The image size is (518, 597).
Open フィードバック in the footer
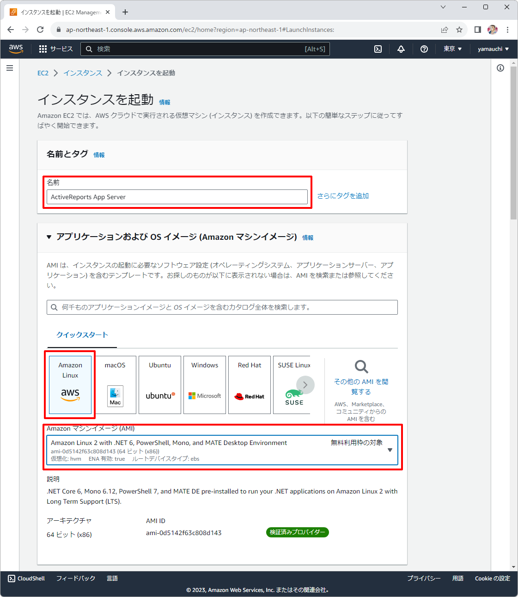76,579
